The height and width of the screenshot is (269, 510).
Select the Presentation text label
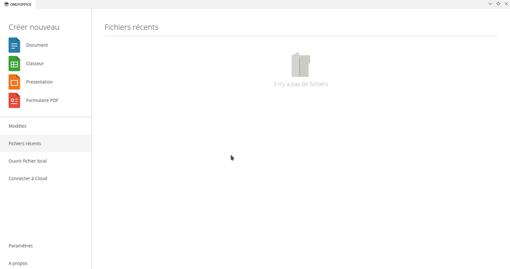pyautogui.click(x=40, y=82)
